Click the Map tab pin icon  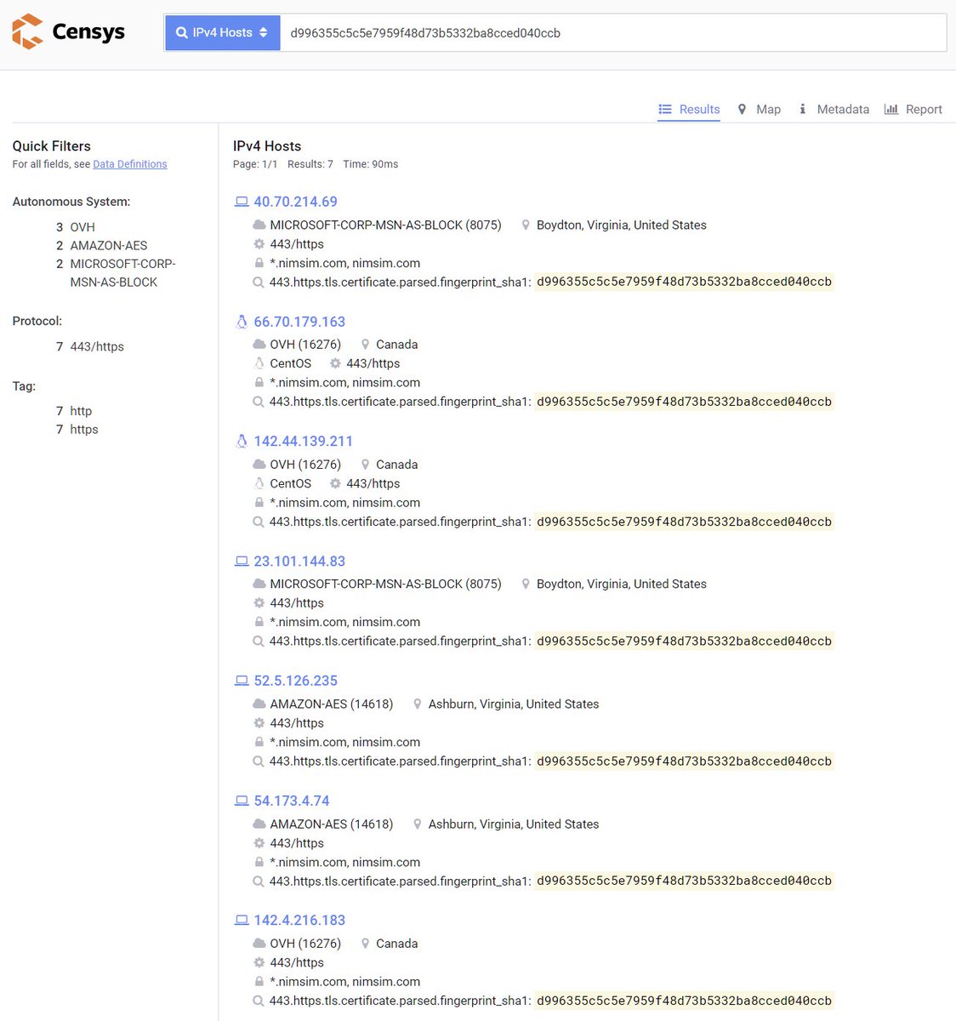pyautogui.click(x=742, y=110)
